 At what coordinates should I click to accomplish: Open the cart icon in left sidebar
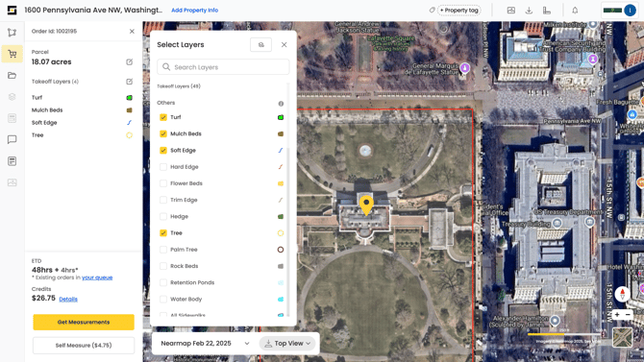click(x=12, y=54)
